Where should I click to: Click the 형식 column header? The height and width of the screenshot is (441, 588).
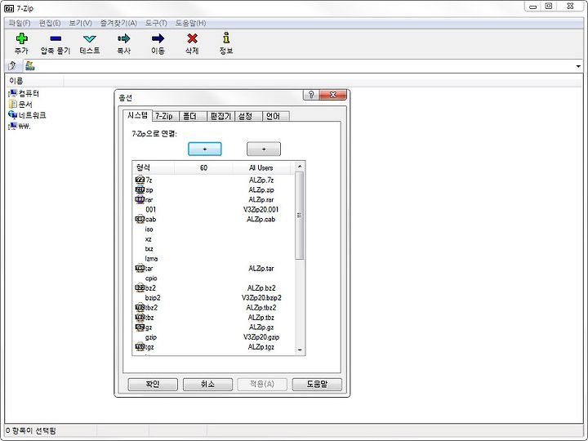coord(154,167)
